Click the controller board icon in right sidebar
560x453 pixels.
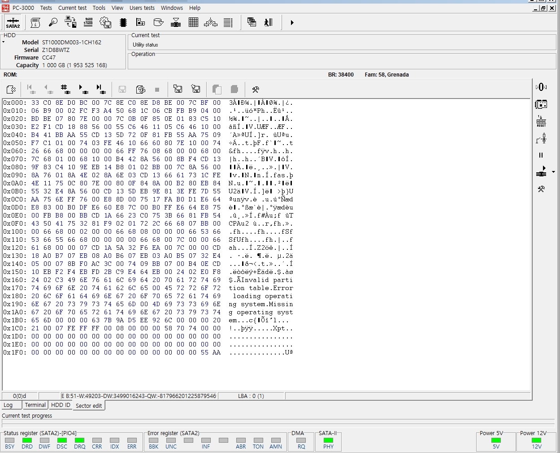click(541, 104)
